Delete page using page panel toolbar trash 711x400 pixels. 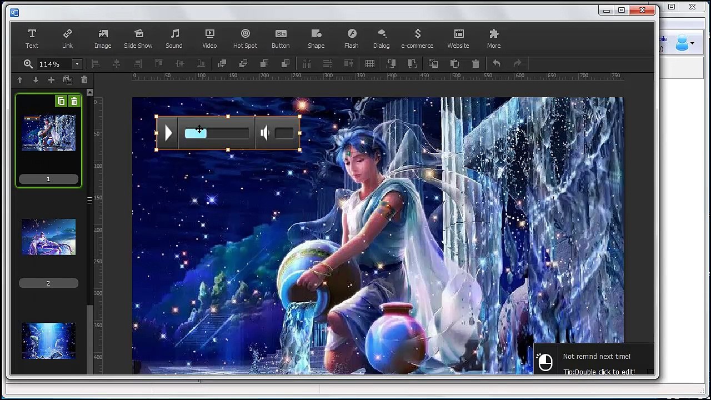[x=84, y=81]
